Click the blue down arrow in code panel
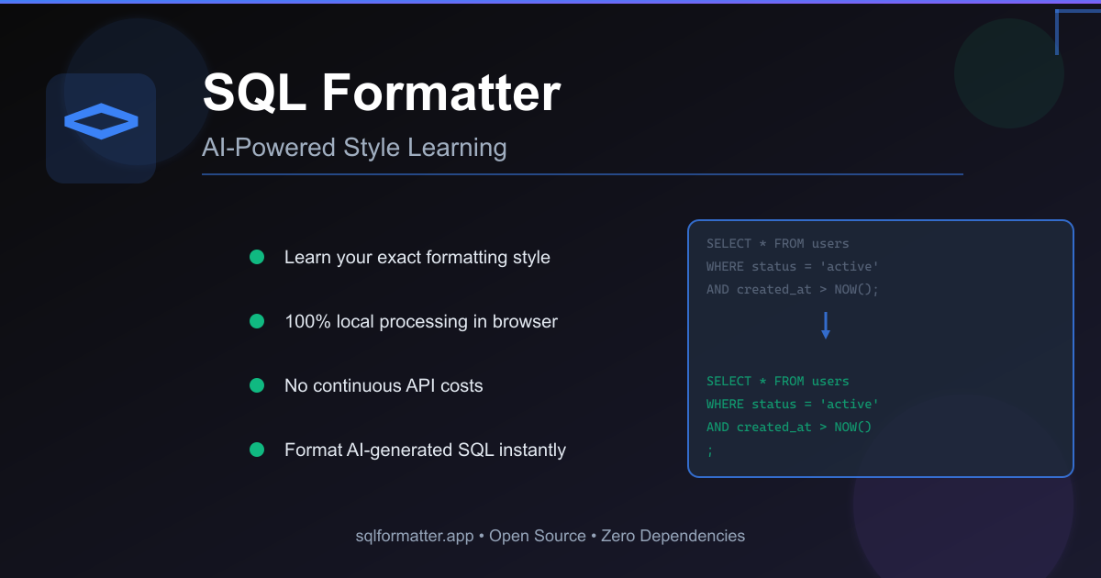The image size is (1101, 578). (x=826, y=326)
